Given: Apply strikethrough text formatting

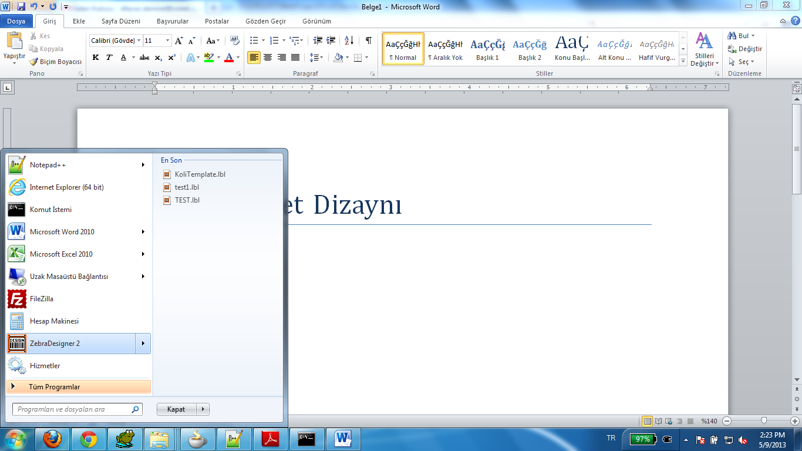Looking at the screenshot, I should pyautogui.click(x=144, y=58).
